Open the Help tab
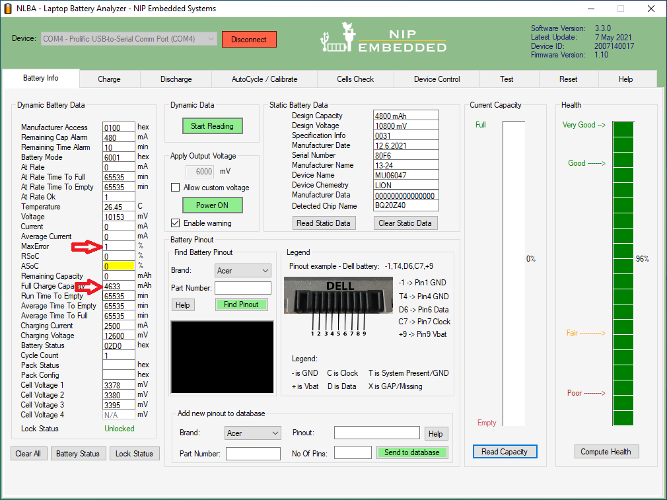The width and height of the screenshot is (667, 500). tap(626, 79)
